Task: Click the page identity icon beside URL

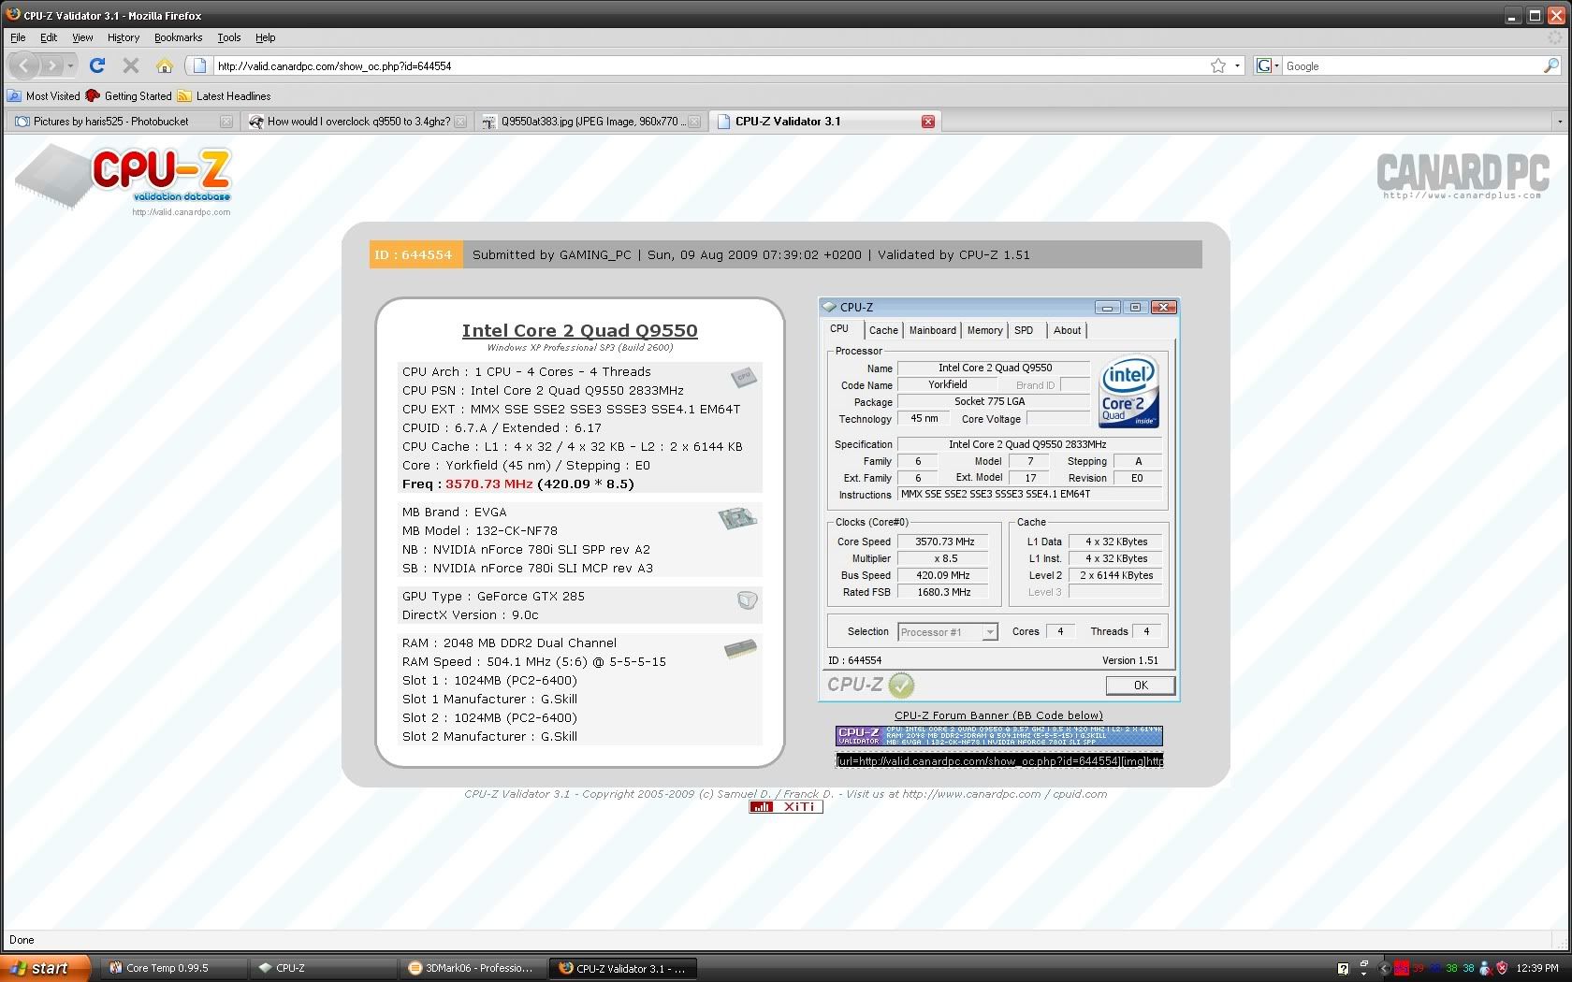Action: (x=198, y=65)
